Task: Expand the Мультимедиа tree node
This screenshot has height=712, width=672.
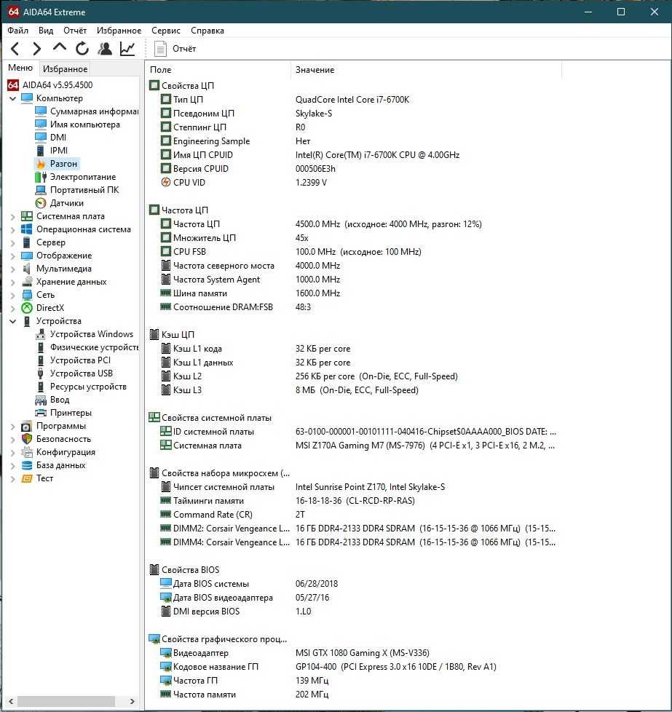Action: 12,269
